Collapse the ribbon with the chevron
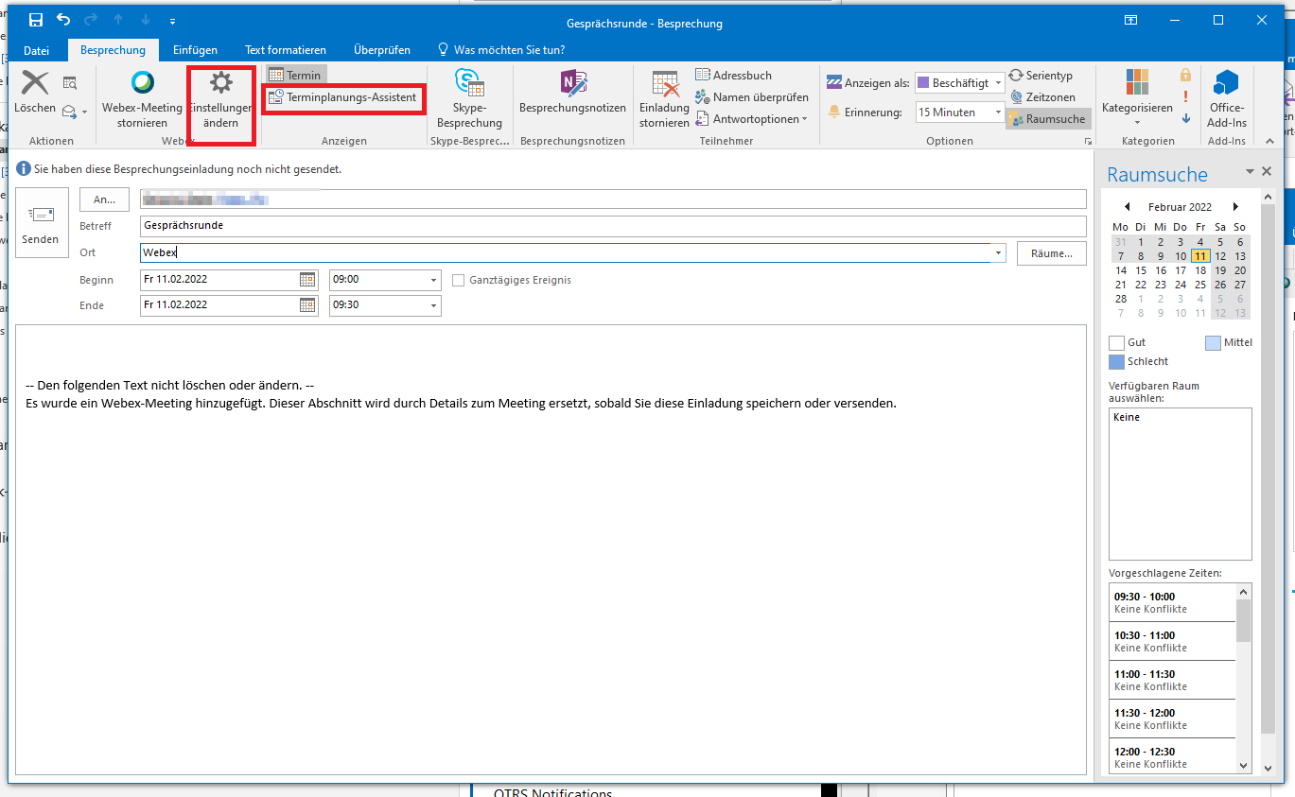 pos(1269,141)
